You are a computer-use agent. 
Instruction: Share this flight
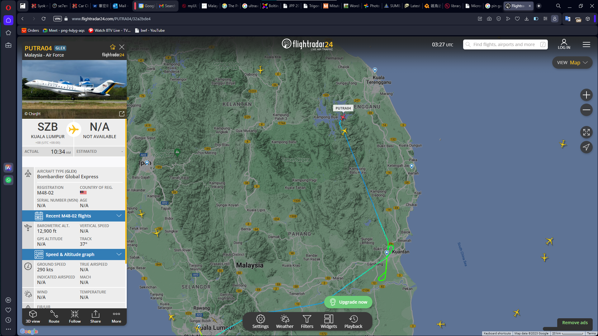point(96,317)
